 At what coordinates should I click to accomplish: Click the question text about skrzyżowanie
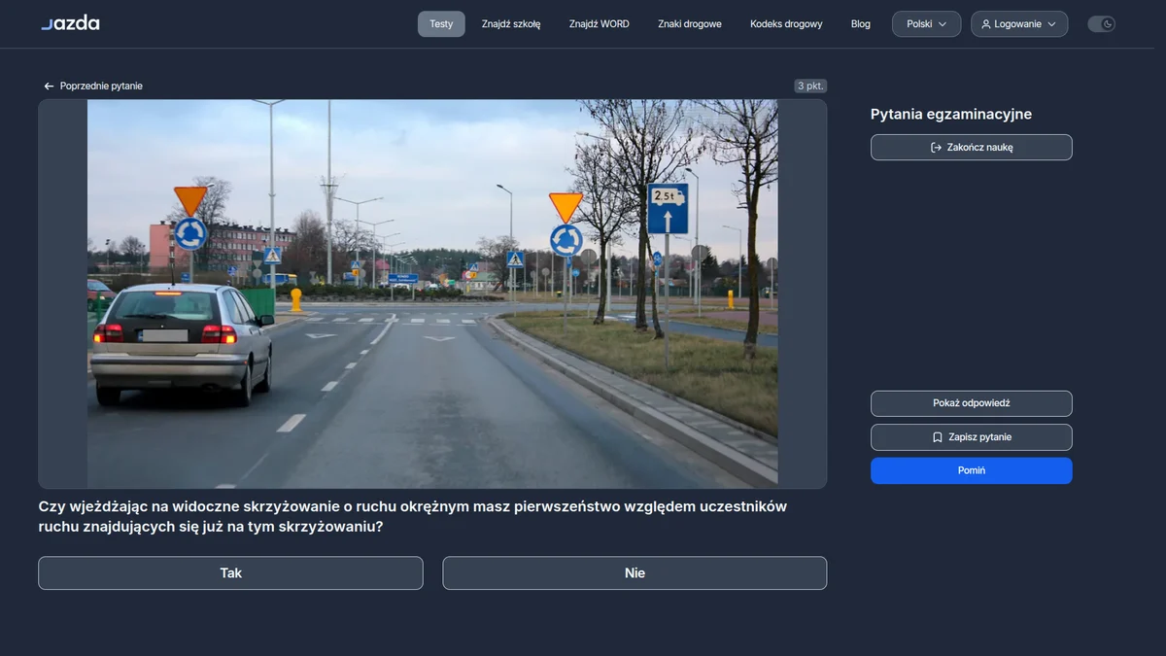click(x=413, y=517)
